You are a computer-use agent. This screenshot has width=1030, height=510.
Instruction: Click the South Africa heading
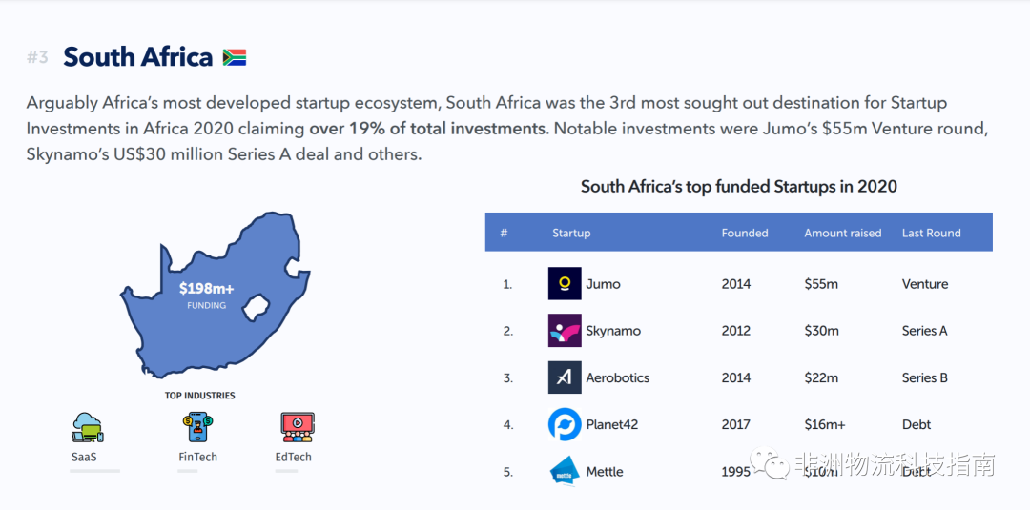point(137,57)
